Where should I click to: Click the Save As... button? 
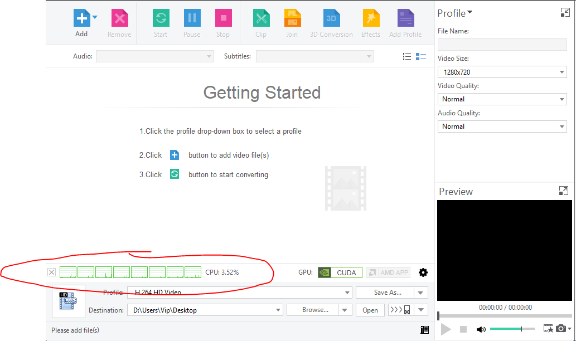[385, 293]
